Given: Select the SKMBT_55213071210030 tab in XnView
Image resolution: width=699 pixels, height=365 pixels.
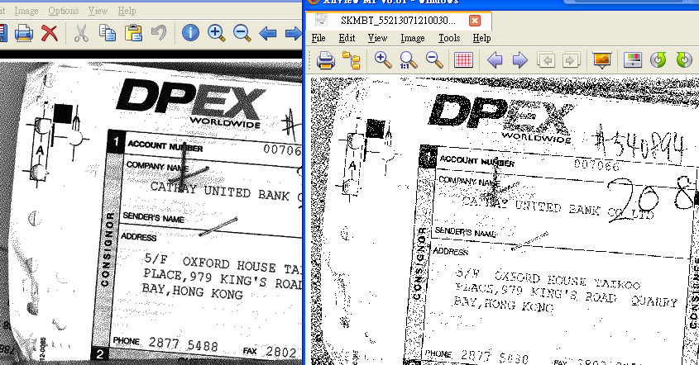Looking at the screenshot, I should (398, 21).
